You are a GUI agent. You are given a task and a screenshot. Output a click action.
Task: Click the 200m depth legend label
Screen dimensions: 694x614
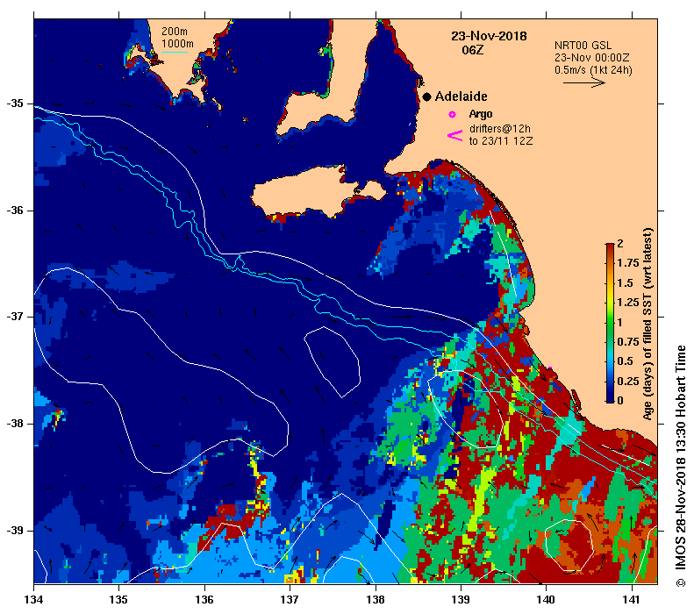[174, 32]
